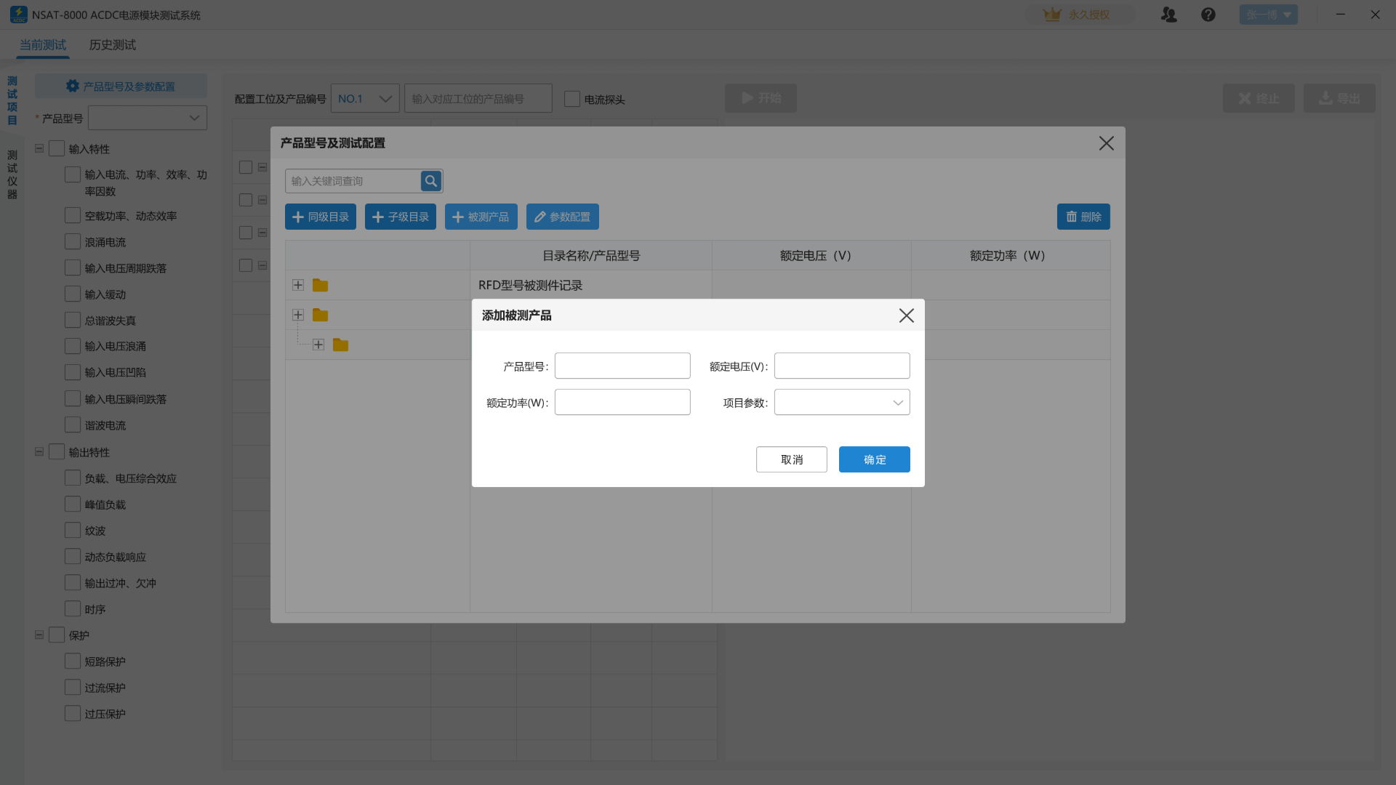
Task: Enable the 电流探头 checkbox
Action: point(572,99)
